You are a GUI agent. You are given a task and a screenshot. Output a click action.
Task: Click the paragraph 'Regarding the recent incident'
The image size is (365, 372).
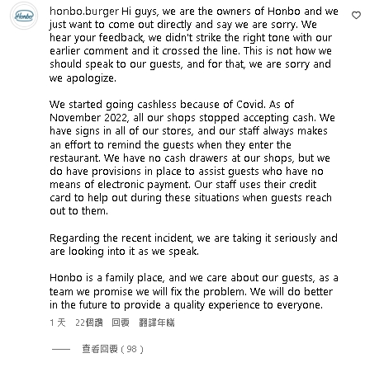tap(193, 244)
